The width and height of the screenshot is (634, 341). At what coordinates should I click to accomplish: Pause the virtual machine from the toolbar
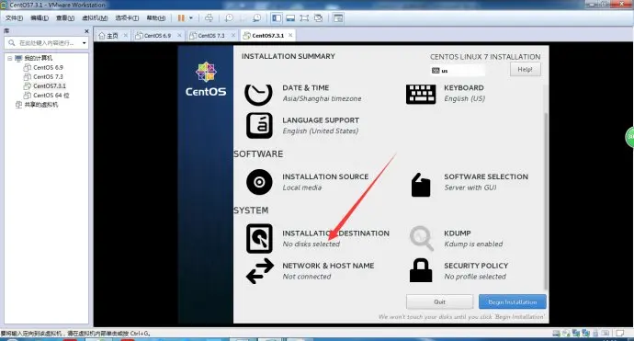(181, 17)
